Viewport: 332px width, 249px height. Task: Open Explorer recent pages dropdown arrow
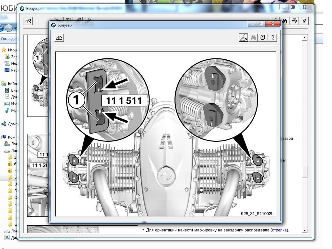click(x=15, y=28)
